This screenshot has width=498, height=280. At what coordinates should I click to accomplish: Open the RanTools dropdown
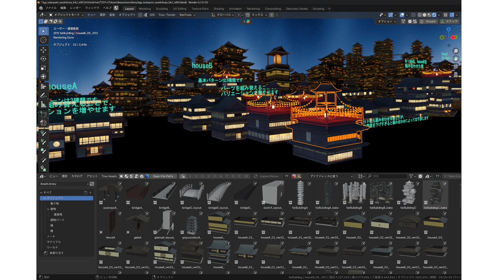[x=187, y=15]
